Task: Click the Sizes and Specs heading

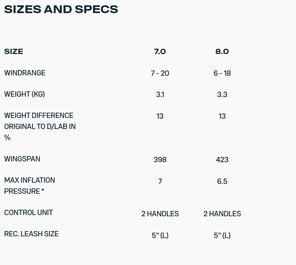Action: point(61,9)
